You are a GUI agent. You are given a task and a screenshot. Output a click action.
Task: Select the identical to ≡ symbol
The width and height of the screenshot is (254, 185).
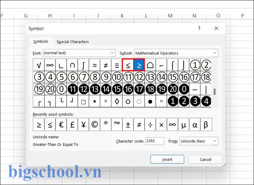[117, 65]
